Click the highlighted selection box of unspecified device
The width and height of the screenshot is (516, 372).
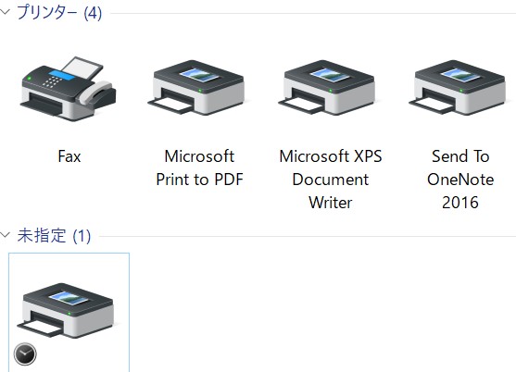click(69, 312)
